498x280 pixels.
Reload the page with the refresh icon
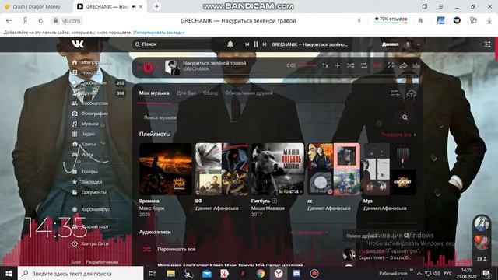[x=40, y=21]
